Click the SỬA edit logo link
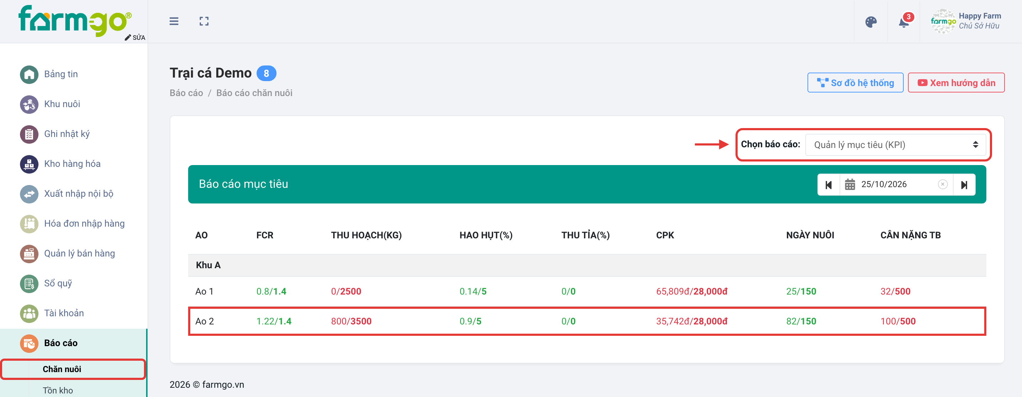This screenshot has width=1022, height=397. 135,37
